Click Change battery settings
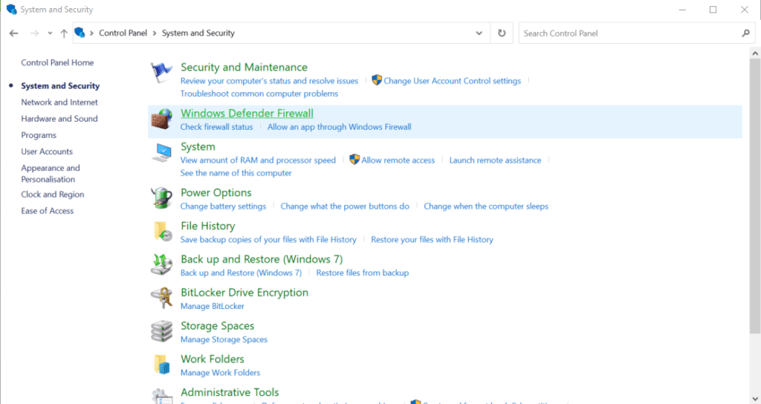Screen dimensions: 761x404 223,206
